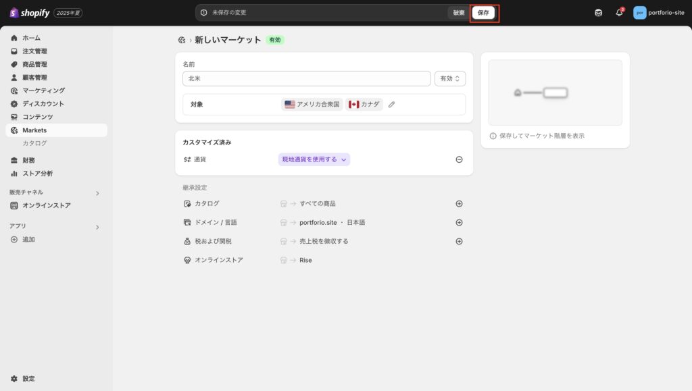This screenshot has height=391, width=692.
Task: Click the pencil icon to edit target regions
Action: (391, 105)
